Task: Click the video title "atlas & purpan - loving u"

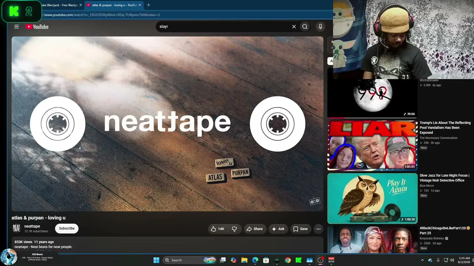Action: [39, 218]
